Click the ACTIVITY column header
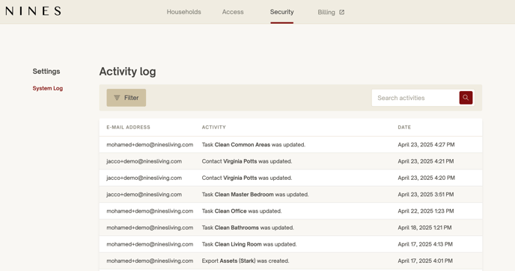515x271 pixels. point(214,127)
